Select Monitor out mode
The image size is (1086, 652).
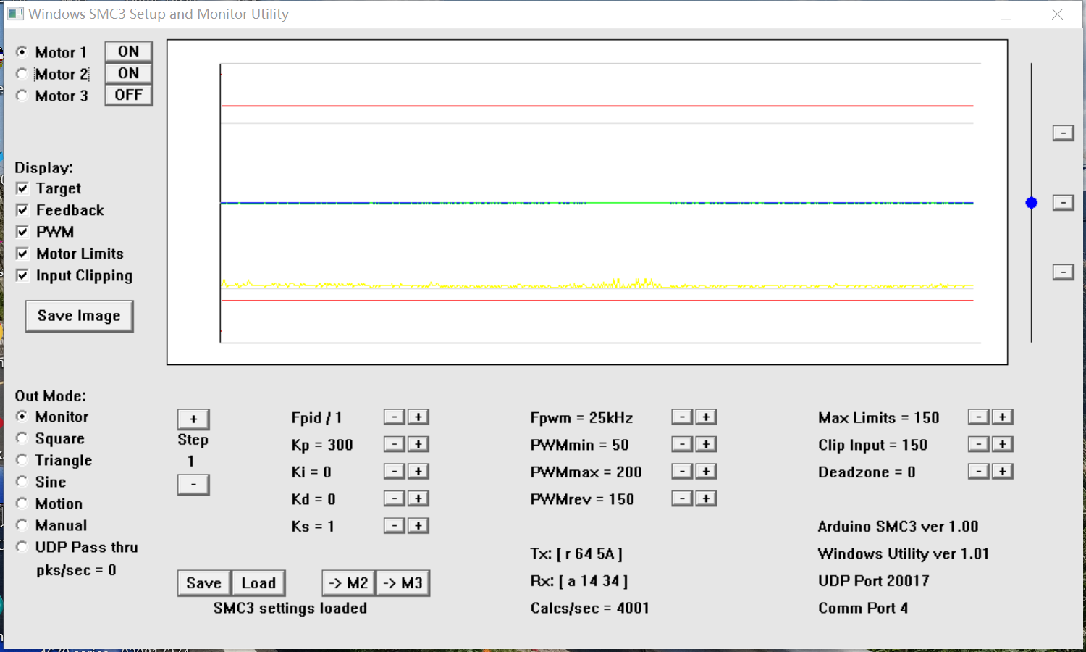point(22,417)
